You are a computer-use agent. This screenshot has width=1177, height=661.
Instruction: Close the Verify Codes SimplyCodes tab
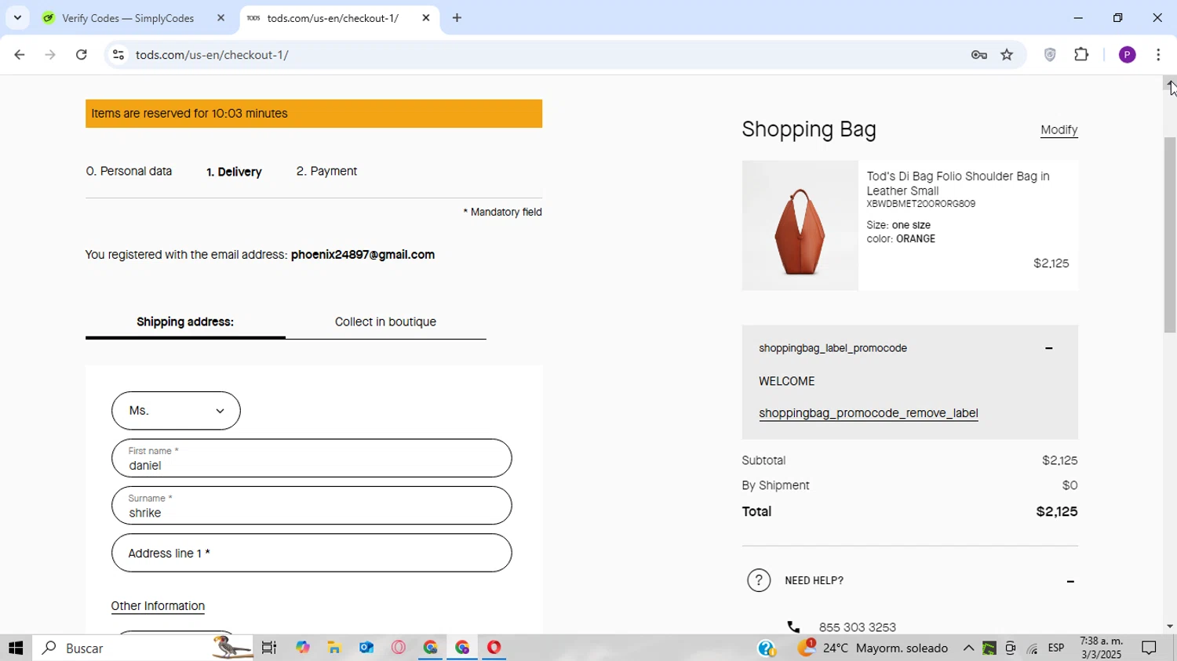click(220, 18)
